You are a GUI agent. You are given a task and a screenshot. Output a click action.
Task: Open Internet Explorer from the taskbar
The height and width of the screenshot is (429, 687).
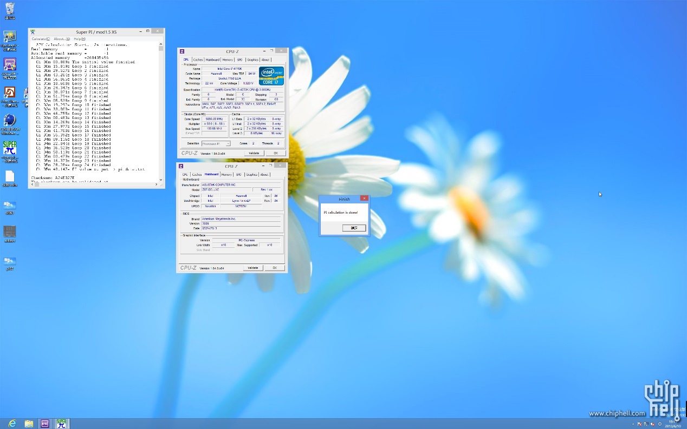12,423
